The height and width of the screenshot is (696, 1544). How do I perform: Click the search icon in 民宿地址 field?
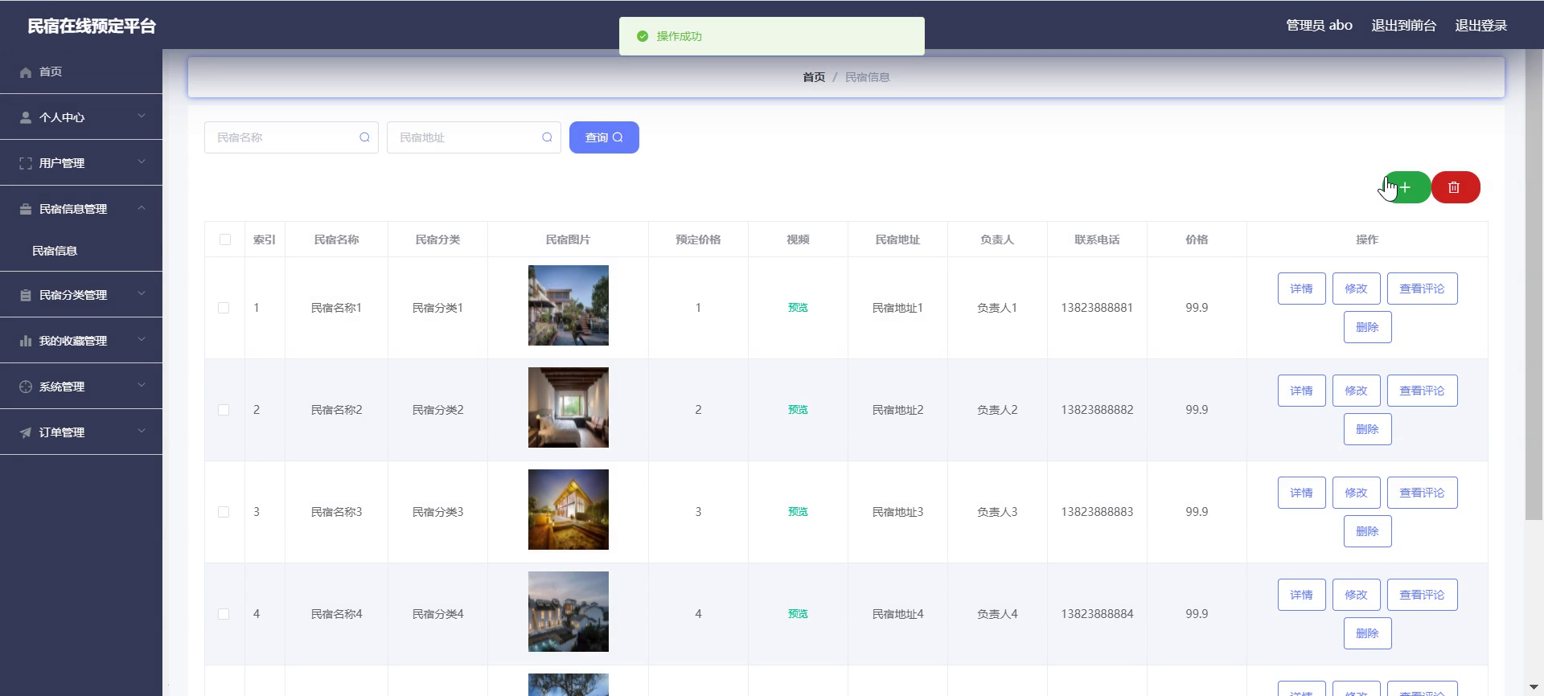click(547, 137)
